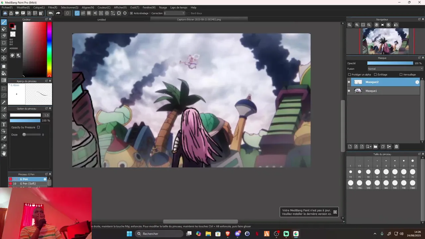Enable the concentric circle snap guide
The image size is (425, 239).
click(107, 13)
